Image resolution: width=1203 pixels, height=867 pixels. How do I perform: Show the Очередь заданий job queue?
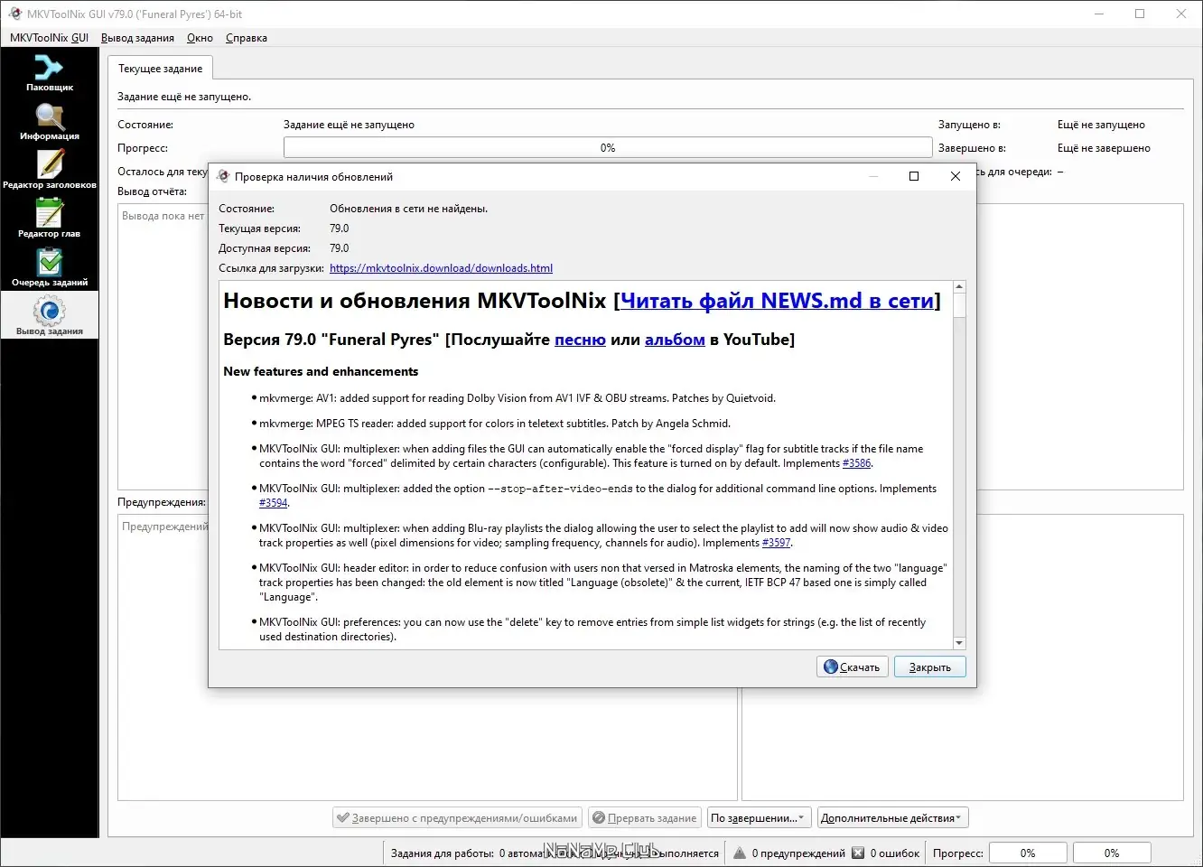tap(49, 267)
